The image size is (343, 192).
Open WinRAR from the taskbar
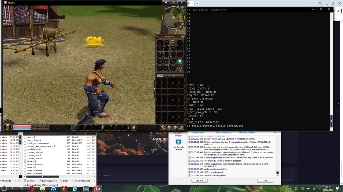coord(64,189)
